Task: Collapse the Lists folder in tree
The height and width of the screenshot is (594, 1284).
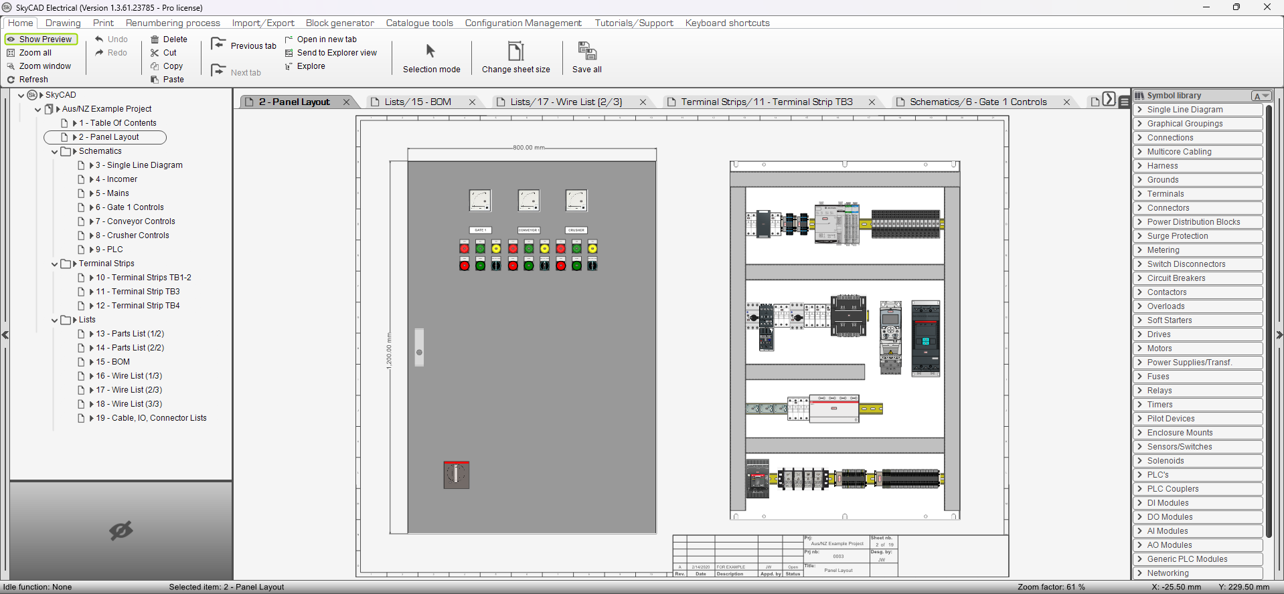Action: click(55, 320)
